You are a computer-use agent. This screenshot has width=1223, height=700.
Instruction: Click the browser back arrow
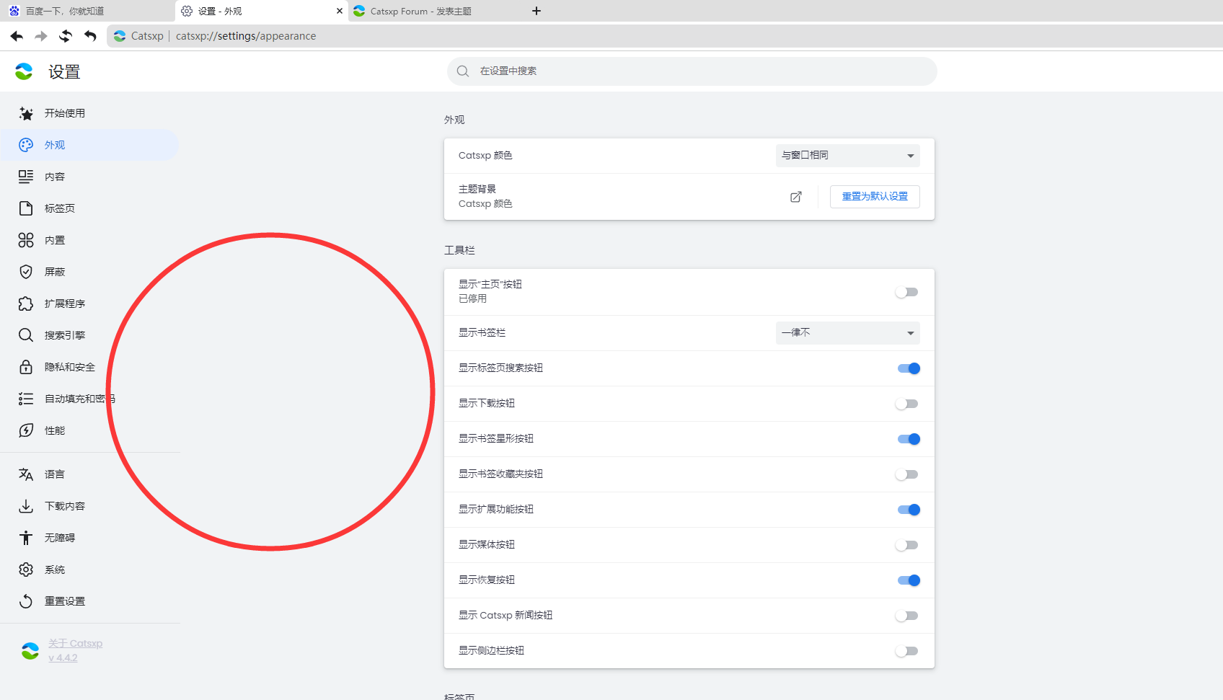click(x=17, y=36)
